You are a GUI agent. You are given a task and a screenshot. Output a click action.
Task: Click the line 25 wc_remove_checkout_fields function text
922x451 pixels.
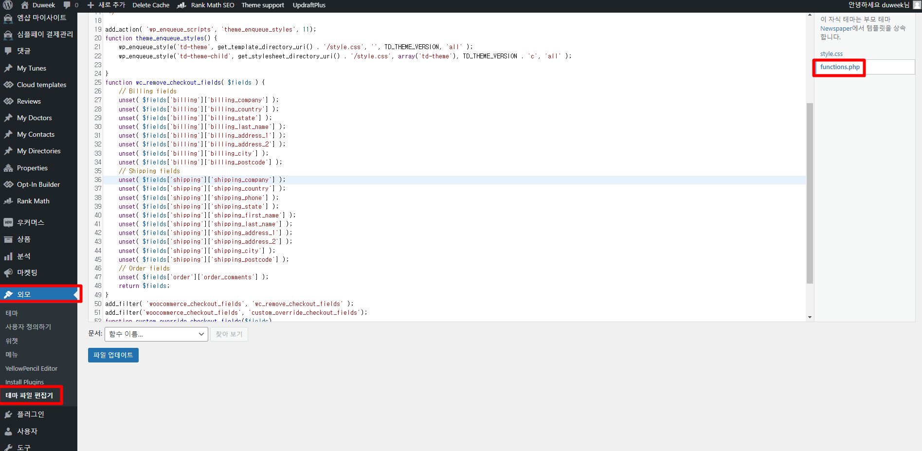click(185, 83)
